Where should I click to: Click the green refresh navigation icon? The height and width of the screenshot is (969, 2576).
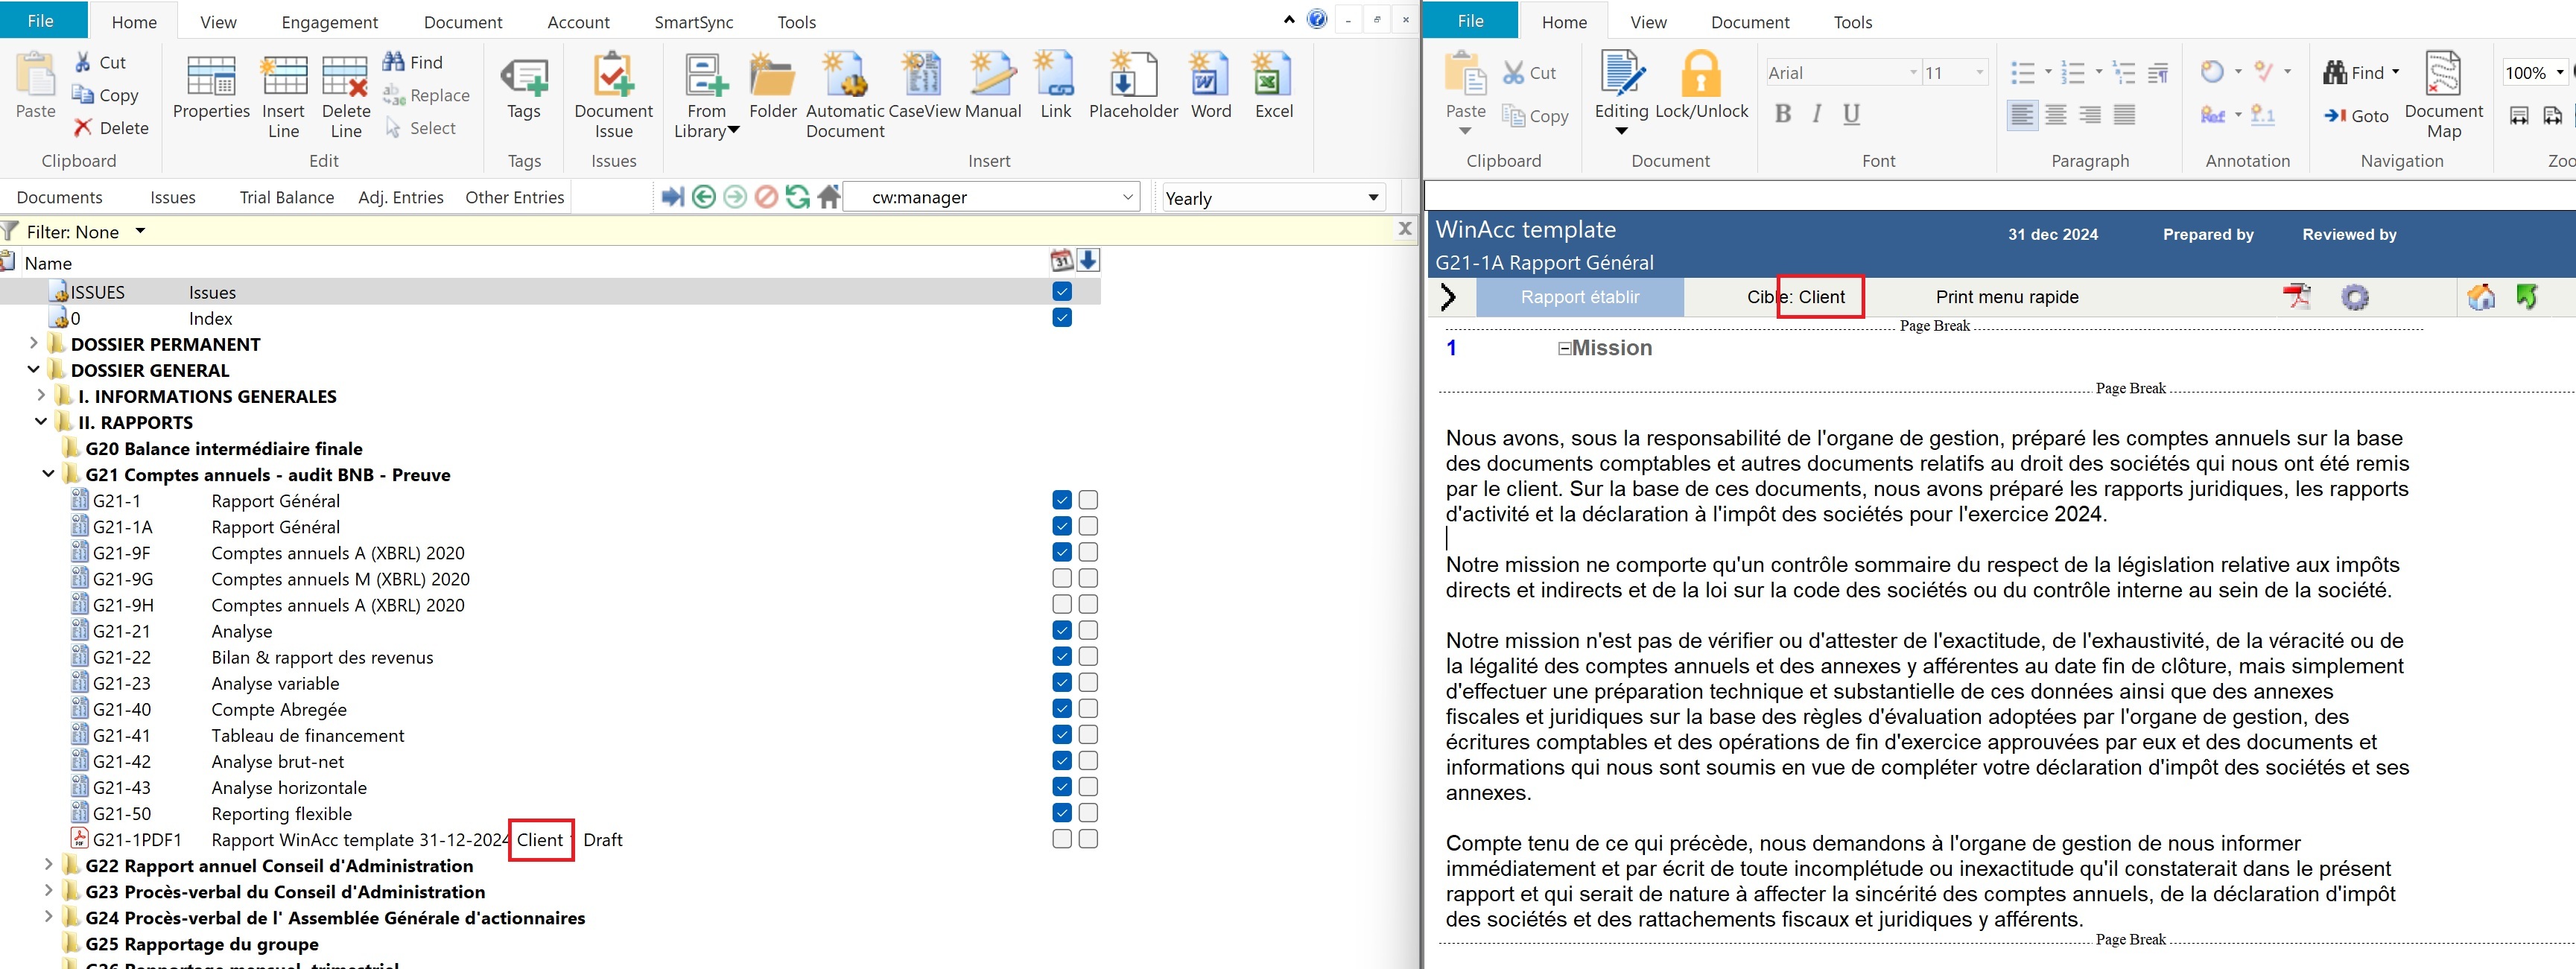pos(797,197)
